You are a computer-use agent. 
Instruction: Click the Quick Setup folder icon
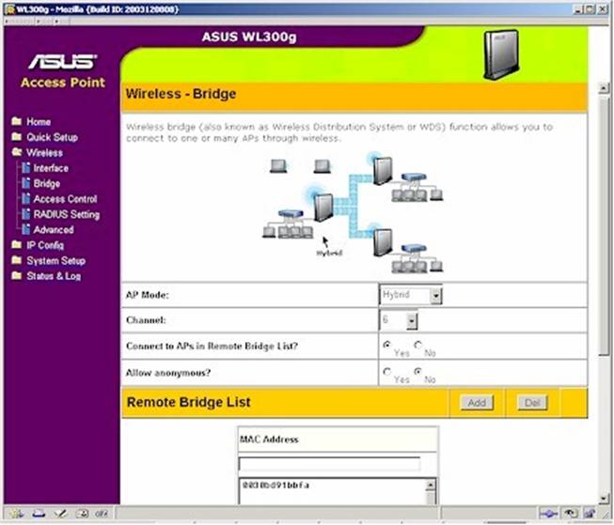click(16, 136)
